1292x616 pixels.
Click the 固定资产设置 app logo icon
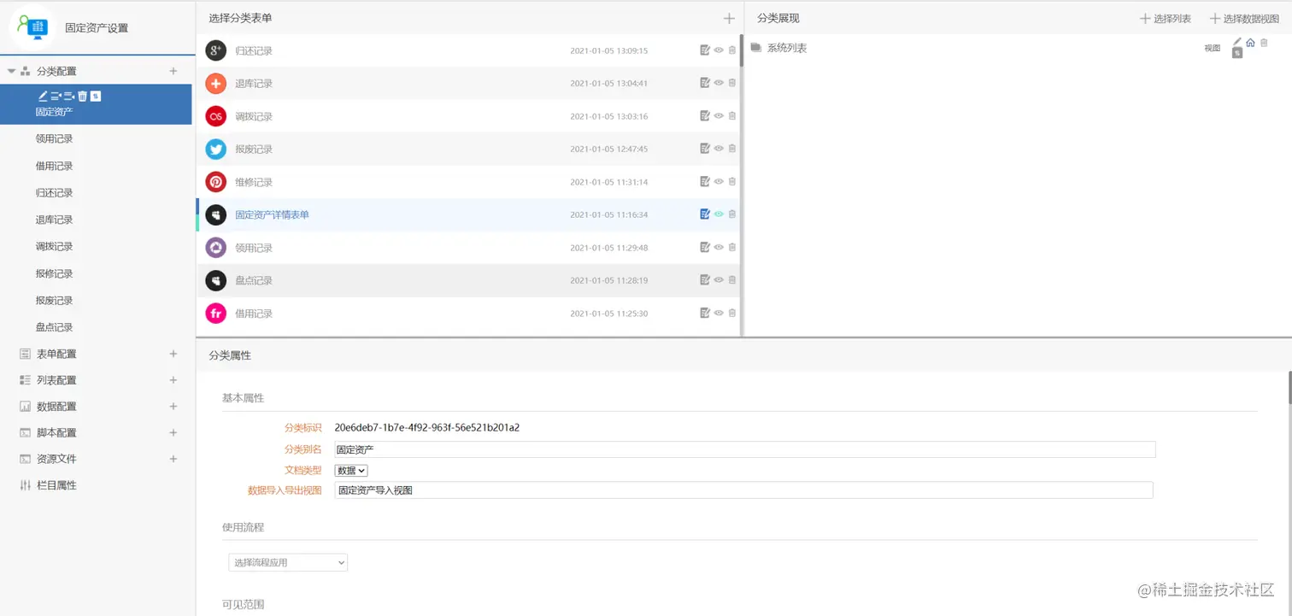click(32, 27)
